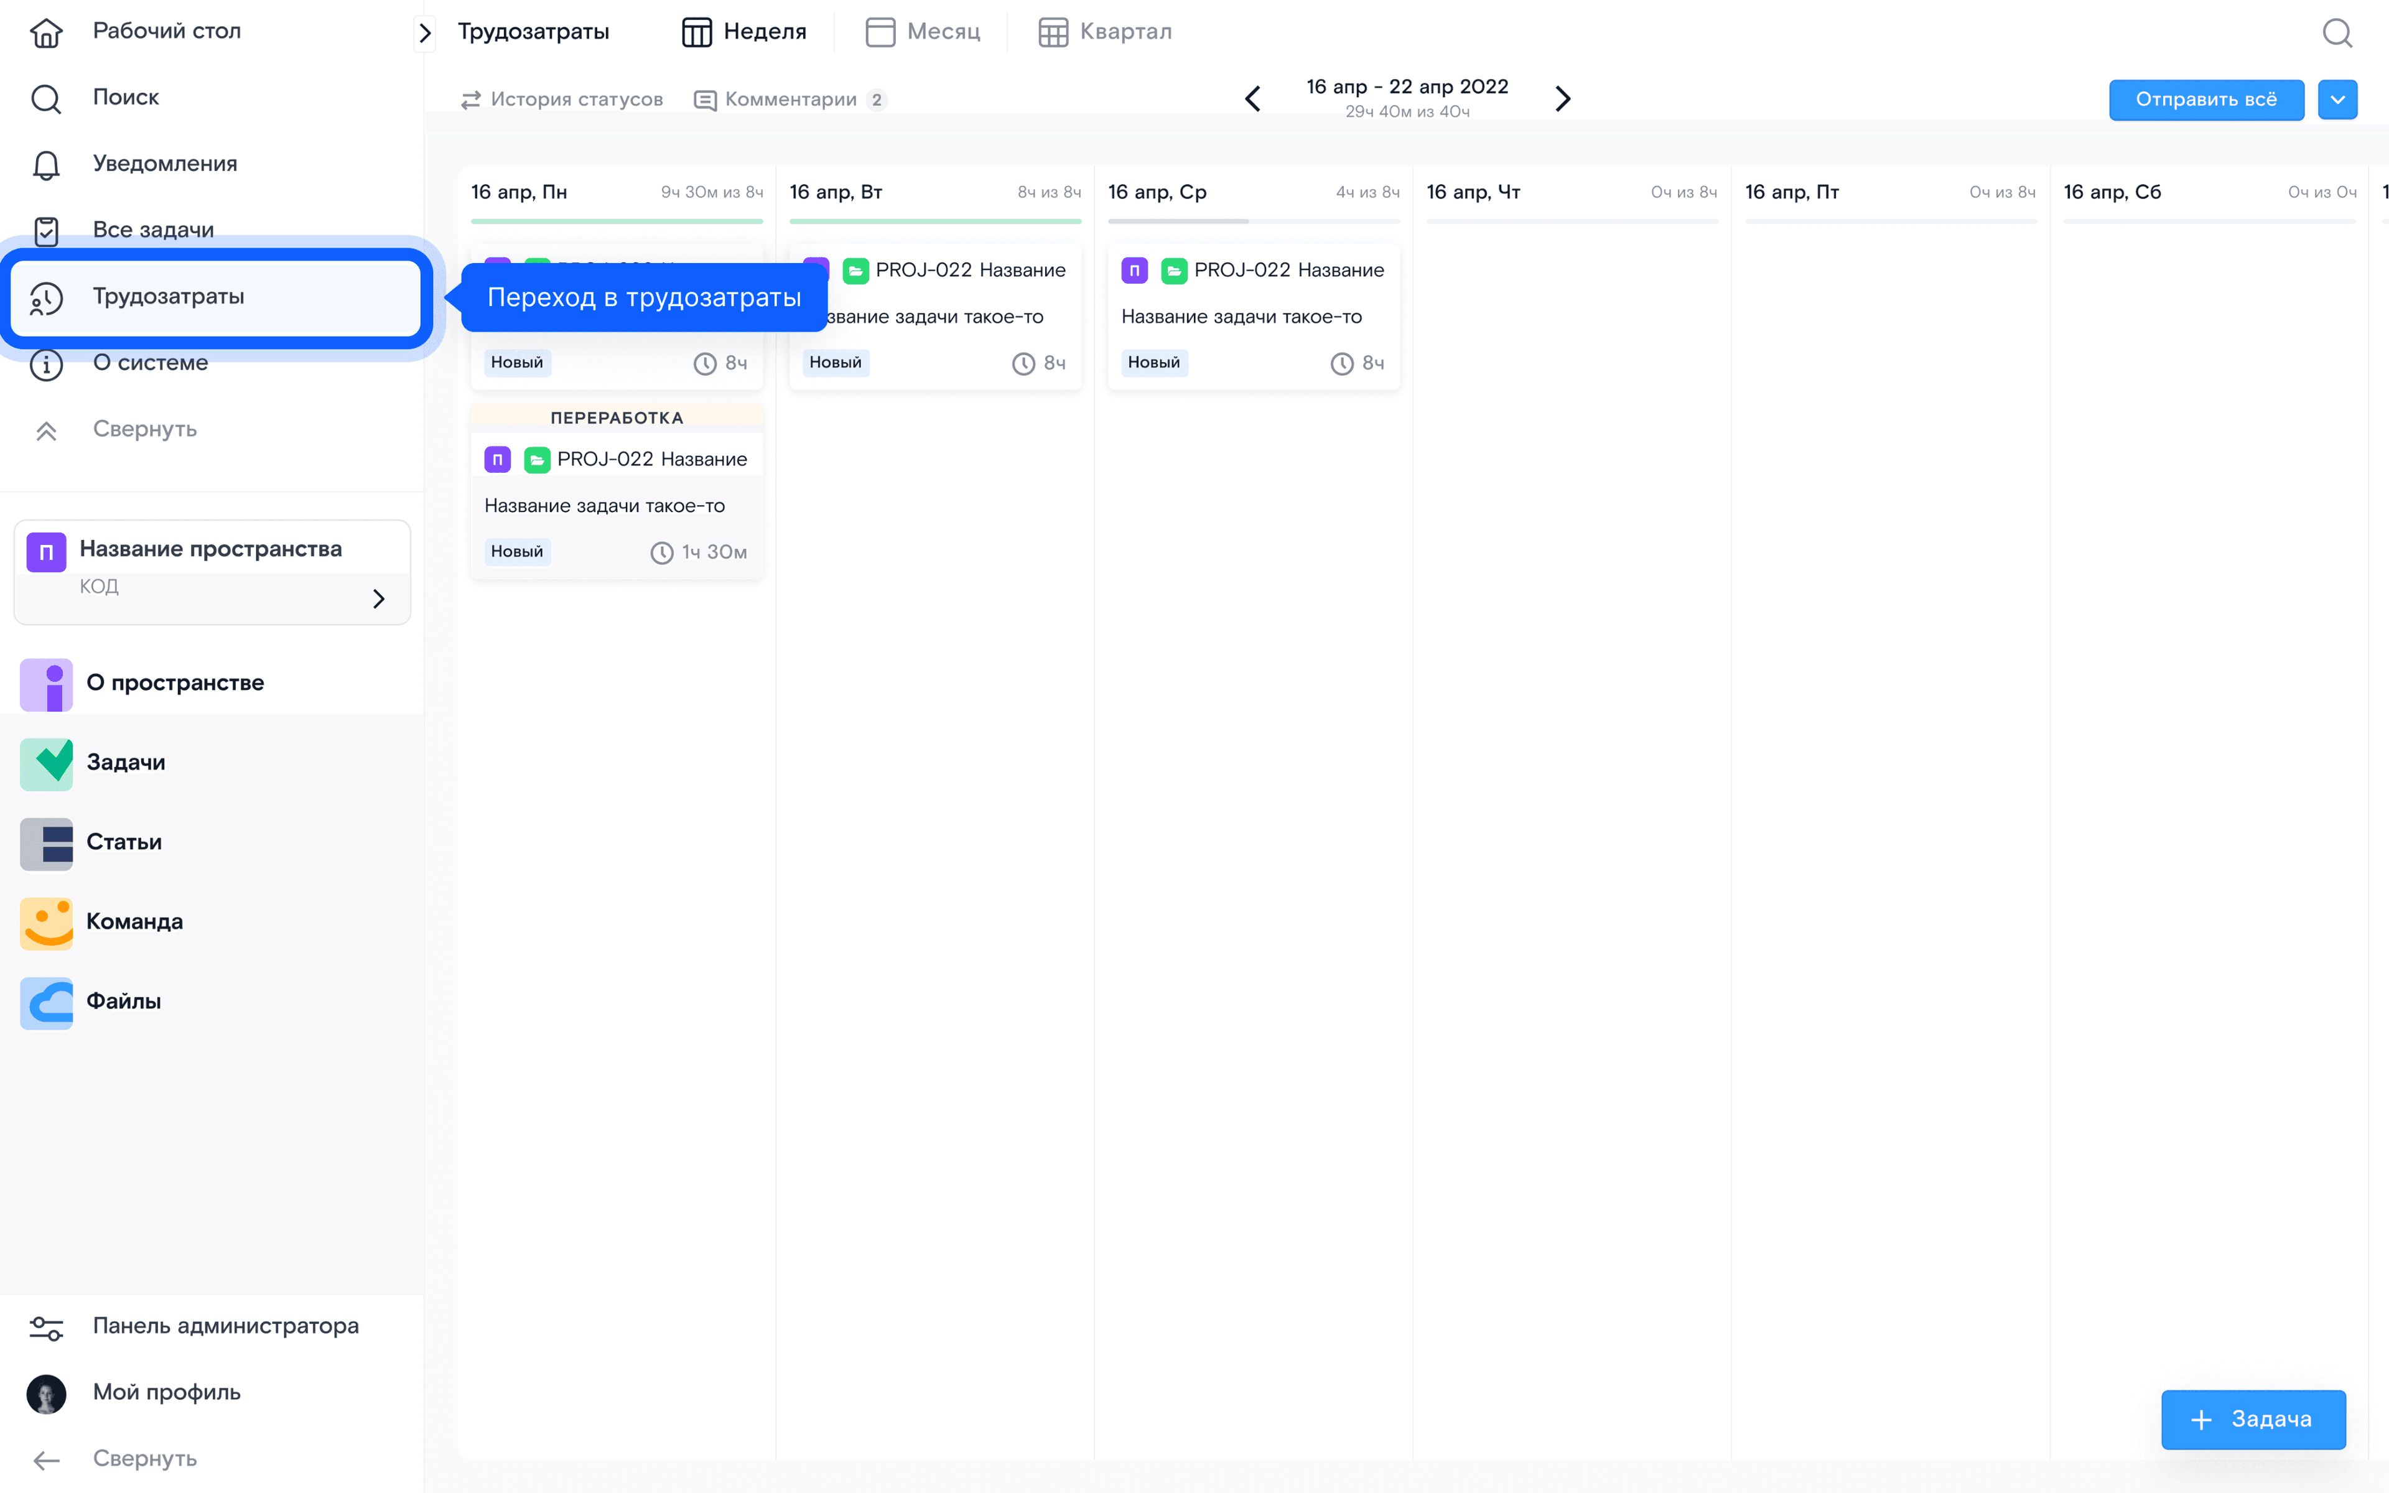The width and height of the screenshot is (2389, 1493).
Task: Collapse top menu via Свернуть double chevron
Action: pyautogui.click(x=45, y=430)
